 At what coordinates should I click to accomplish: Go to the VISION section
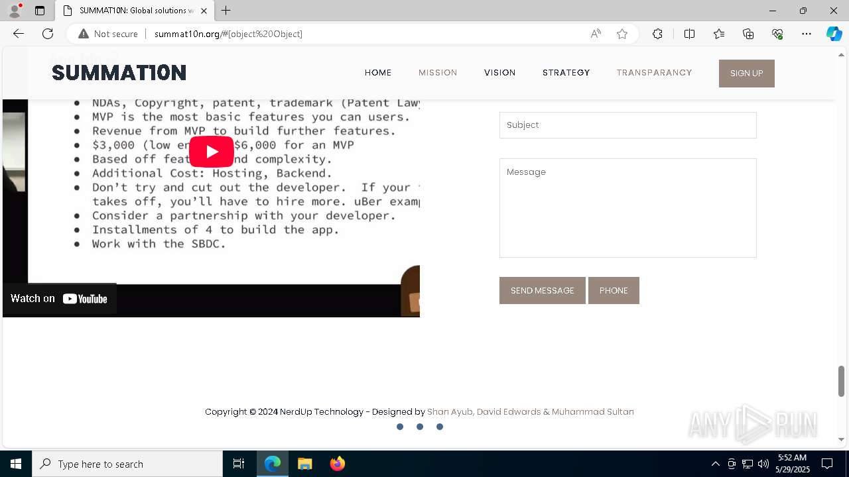click(x=499, y=73)
